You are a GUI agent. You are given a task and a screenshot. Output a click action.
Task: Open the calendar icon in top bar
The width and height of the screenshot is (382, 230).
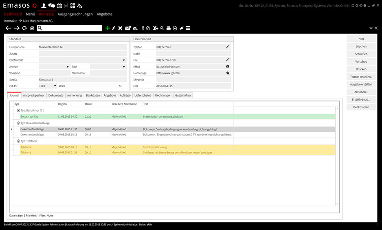tap(59, 6)
